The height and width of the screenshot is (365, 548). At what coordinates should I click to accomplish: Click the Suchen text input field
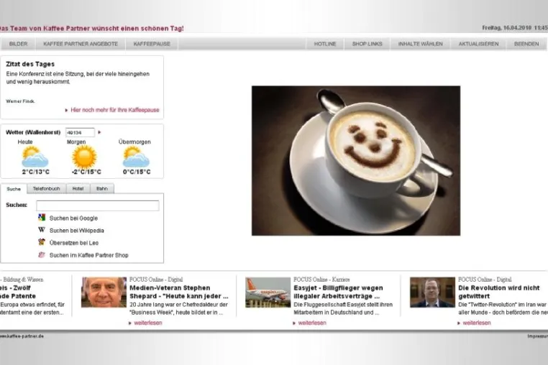98,205
